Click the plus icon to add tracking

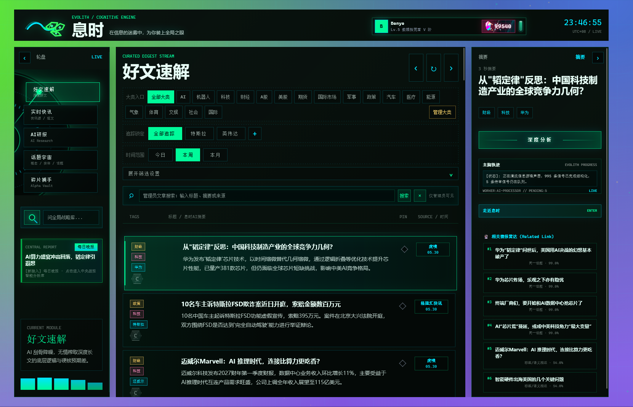255,134
